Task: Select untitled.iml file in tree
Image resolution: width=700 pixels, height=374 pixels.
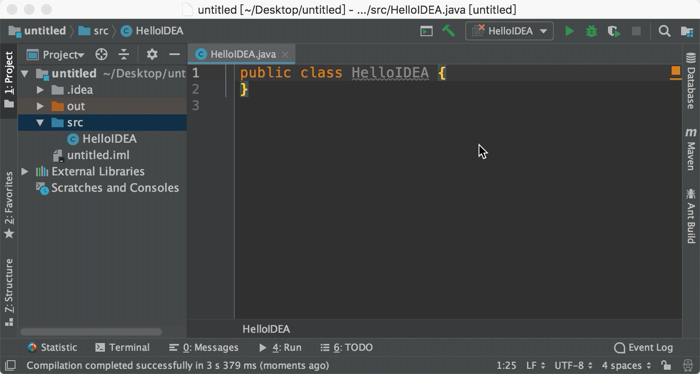Action: [x=102, y=155]
